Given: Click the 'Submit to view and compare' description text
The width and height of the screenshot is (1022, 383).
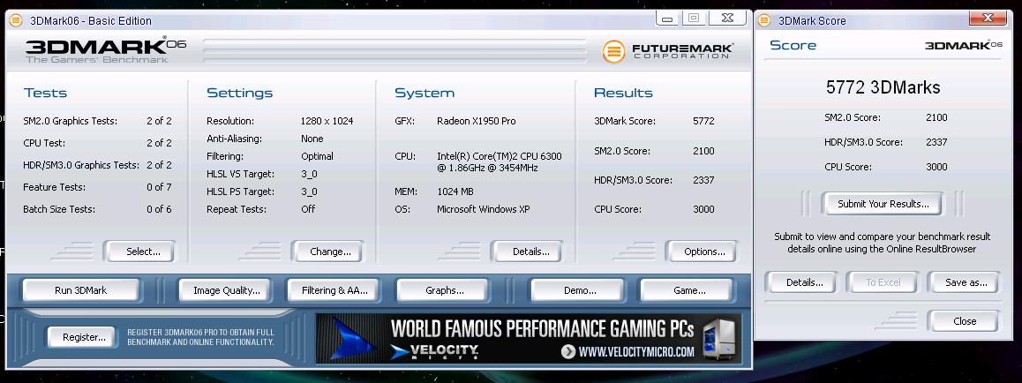Looking at the screenshot, I should point(882,243).
